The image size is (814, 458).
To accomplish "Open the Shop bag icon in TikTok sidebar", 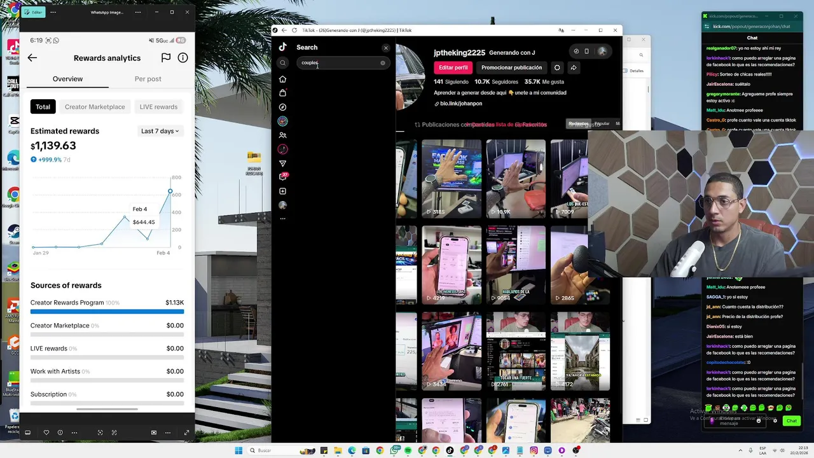I will point(282,93).
